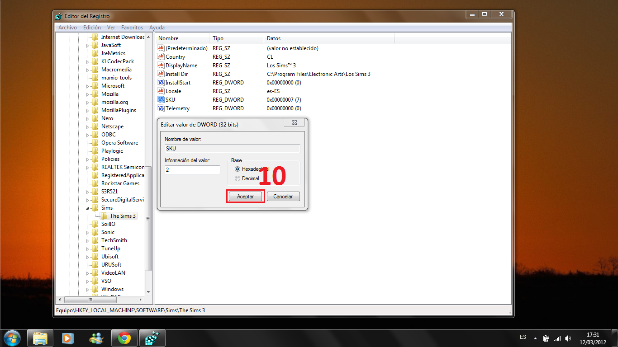
Task: Show hidden system tray icons
Action: 536,338
